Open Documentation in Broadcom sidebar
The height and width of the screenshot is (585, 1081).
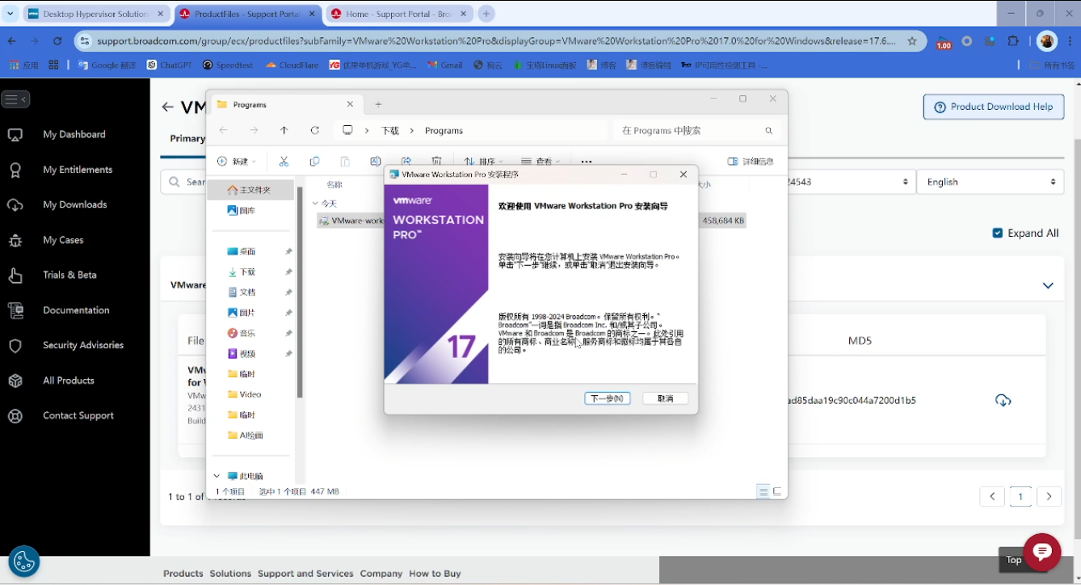76,310
